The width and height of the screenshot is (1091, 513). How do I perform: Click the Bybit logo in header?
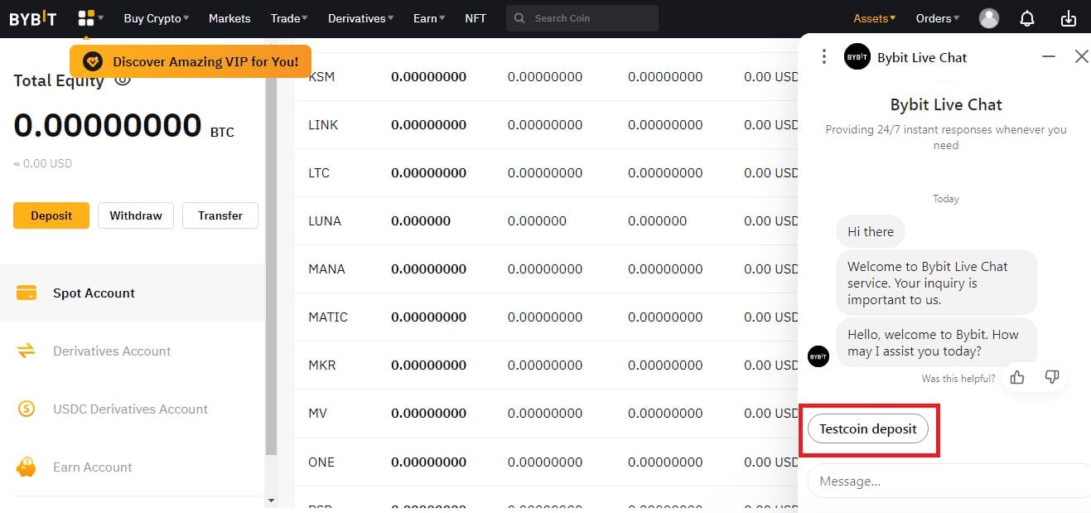pyautogui.click(x=33, y=18)
